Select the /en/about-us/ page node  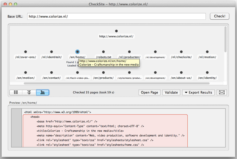click(181, 73)
